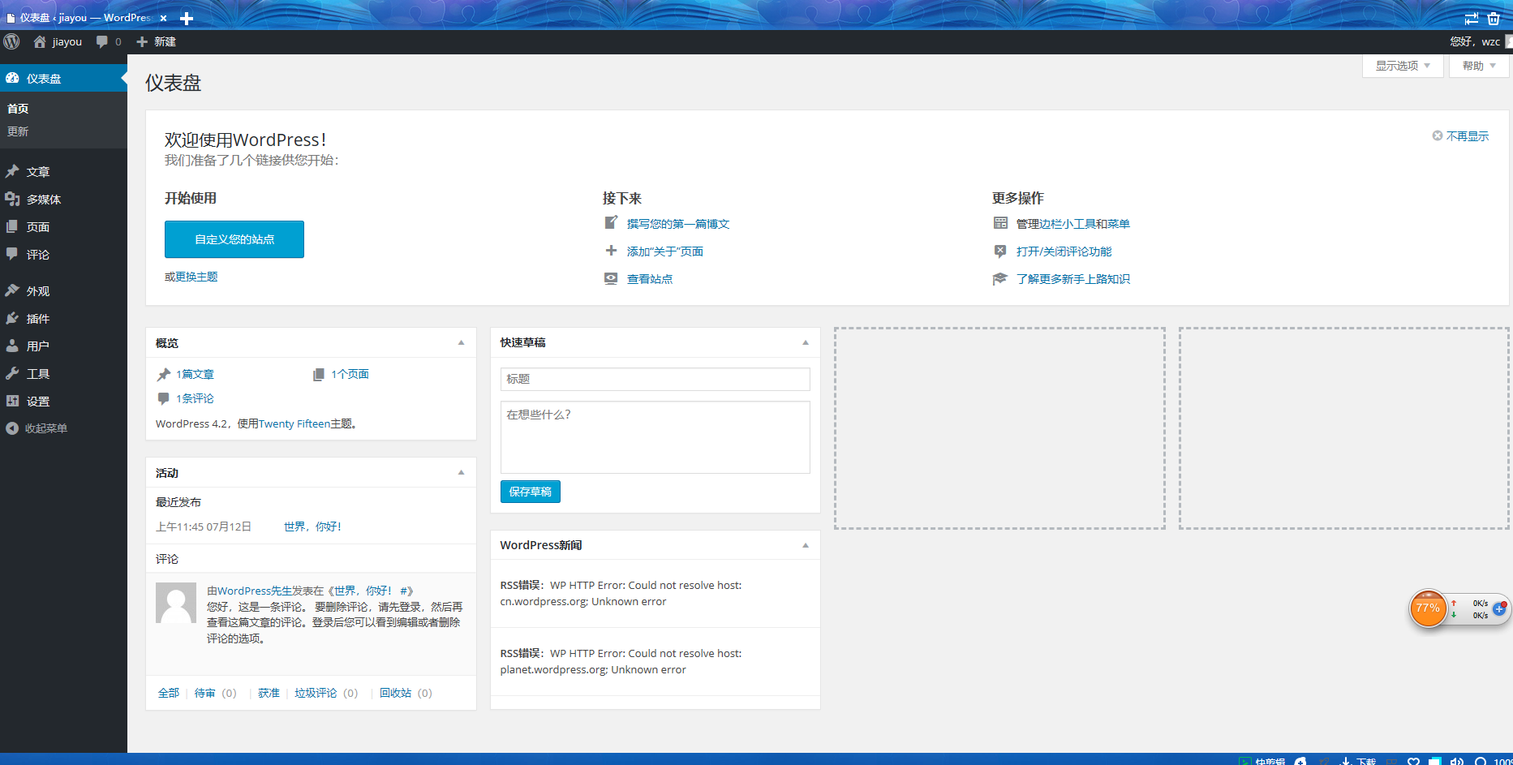The height and width of the screenshot is (765, 1513).
Task: Select 更新 submenu item
Action: click(18, 131)
